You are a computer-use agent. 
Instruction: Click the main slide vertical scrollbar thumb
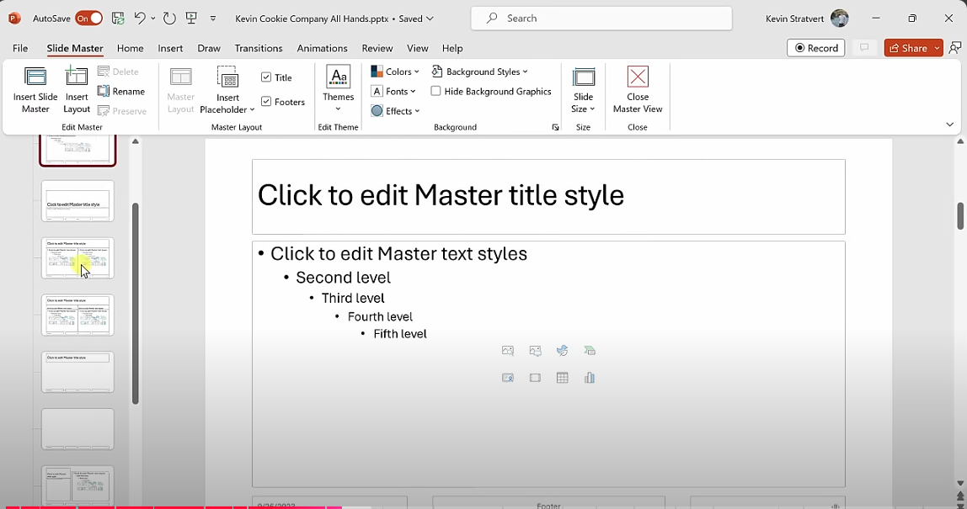[960, 216]
